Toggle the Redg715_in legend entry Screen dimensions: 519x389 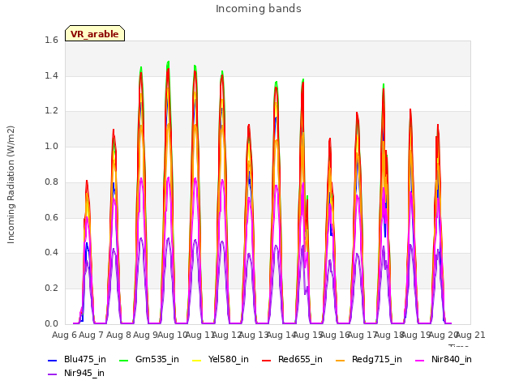[369, 359]
